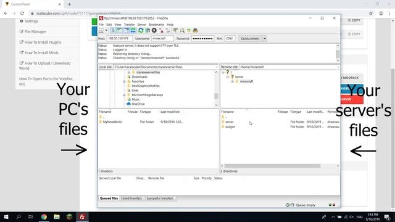Toggle directory comparison magnifier icon
Image resolution: width=395 pixels, height=222 pixels.
point(182,31)
